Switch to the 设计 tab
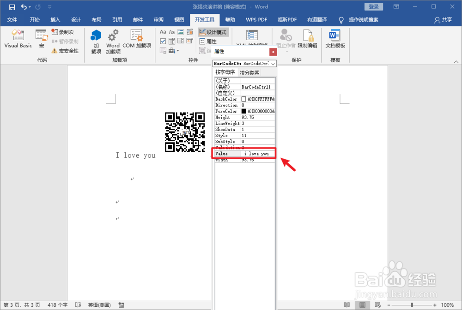462x310 pixels. pyautogui.click(x=76, y=20)
